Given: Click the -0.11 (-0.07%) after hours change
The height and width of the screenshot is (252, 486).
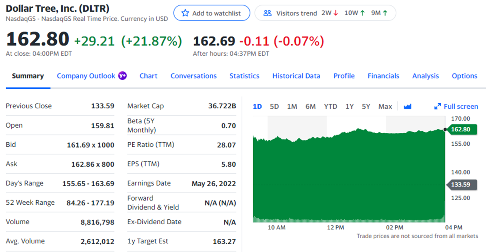Looking at the screenshot, I should click(282, 41).
